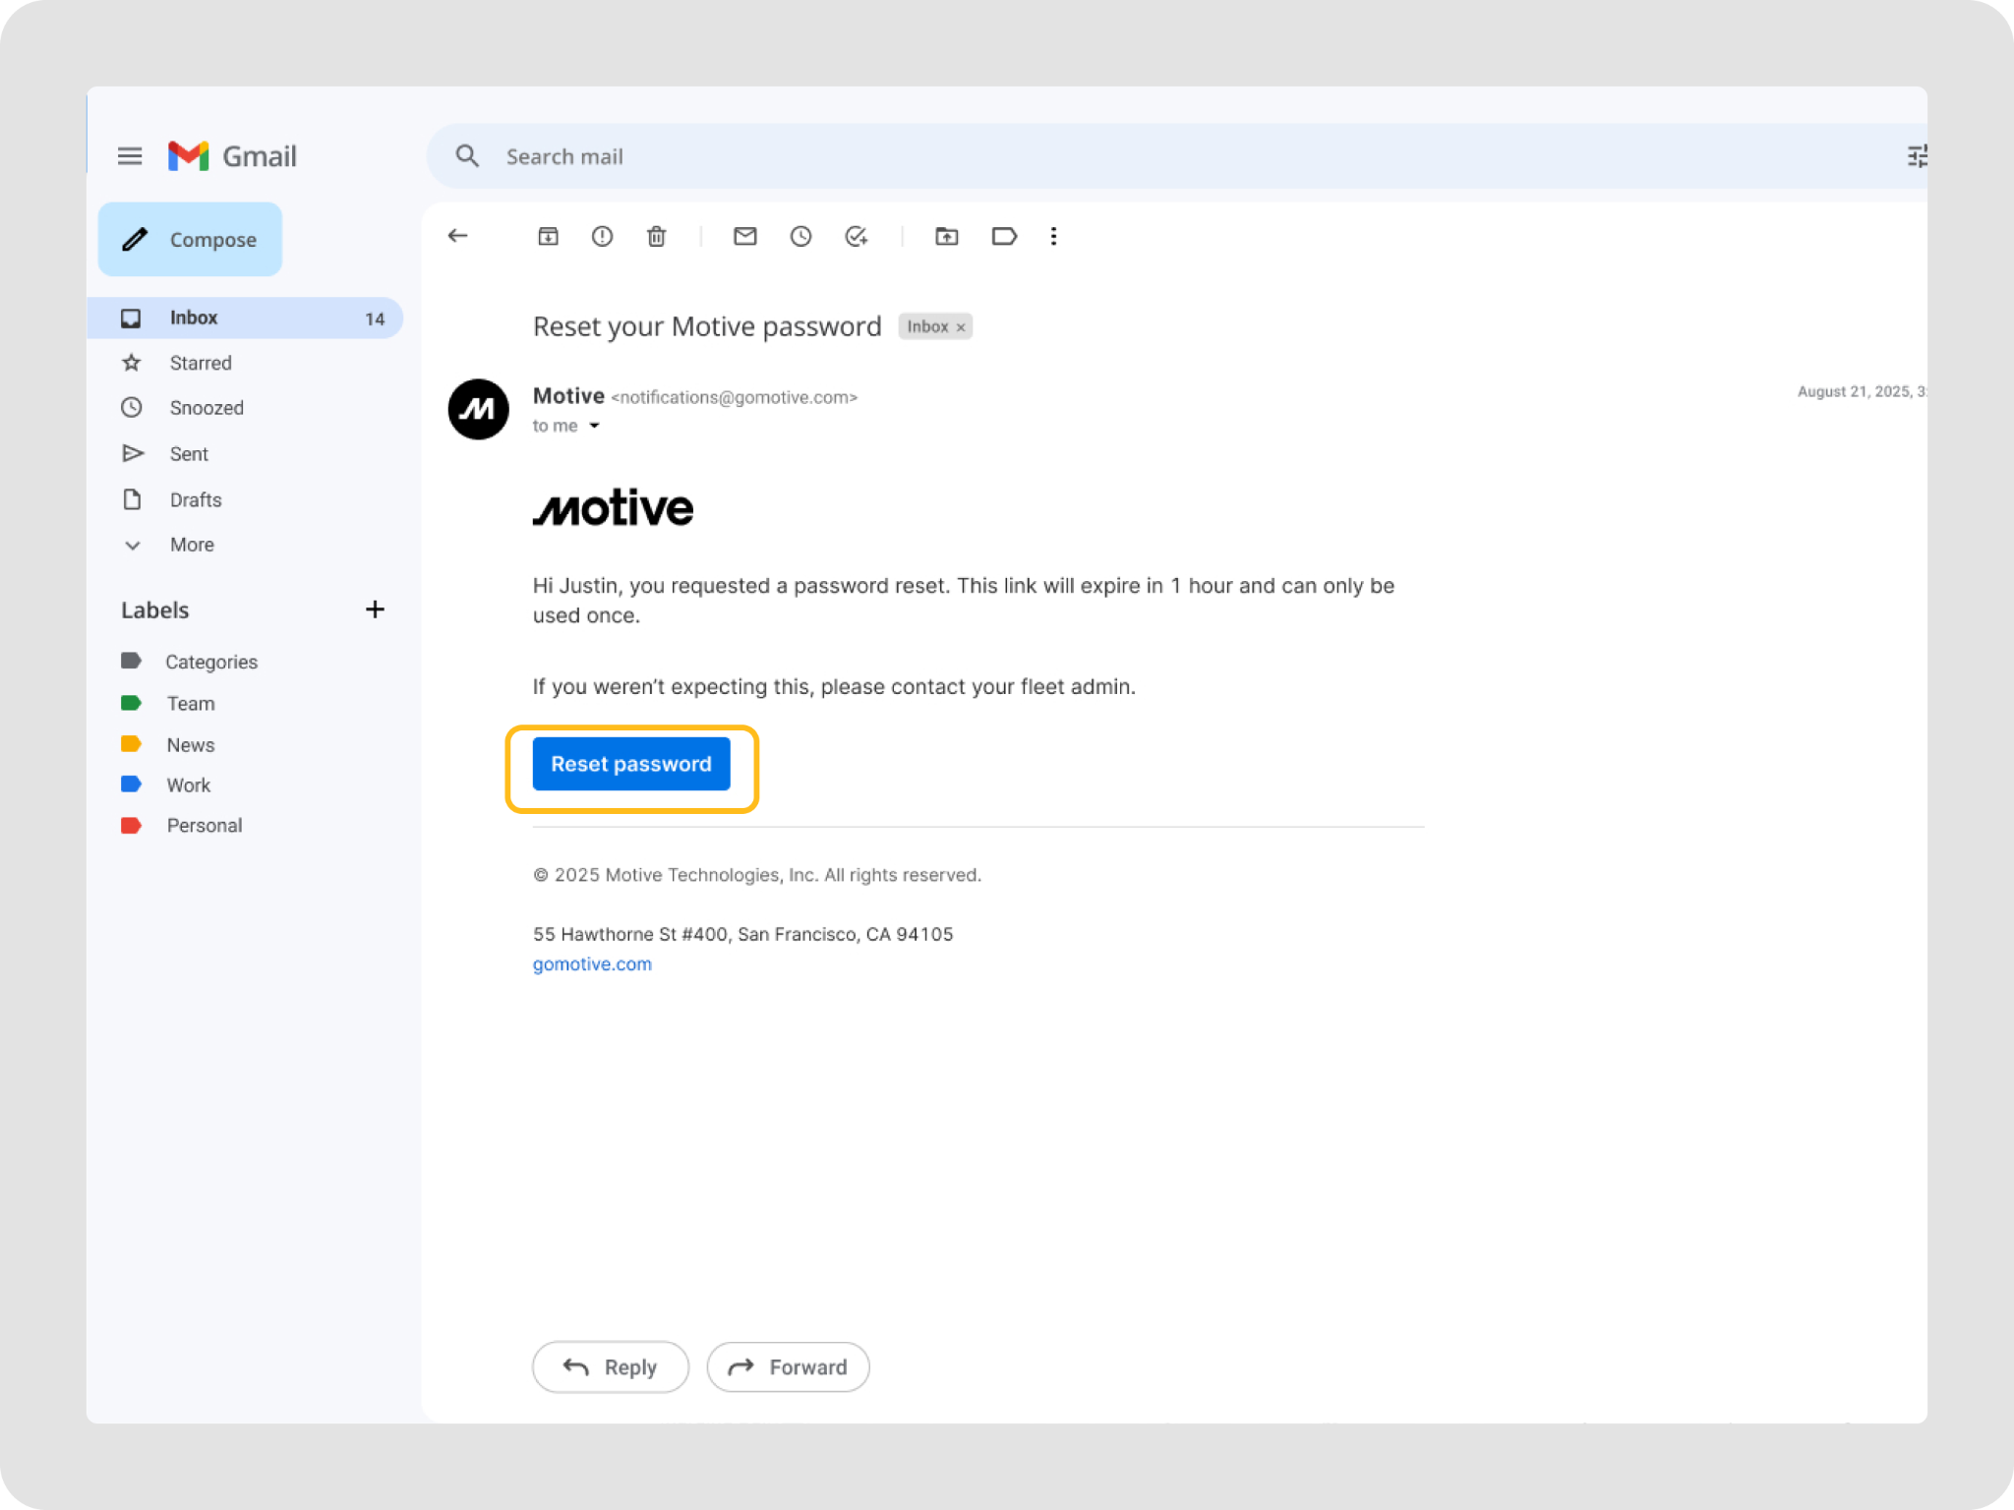Go back with the arrow icon
The height and width of the screenshot is (1510, 2014).
(x=457, y=236)
